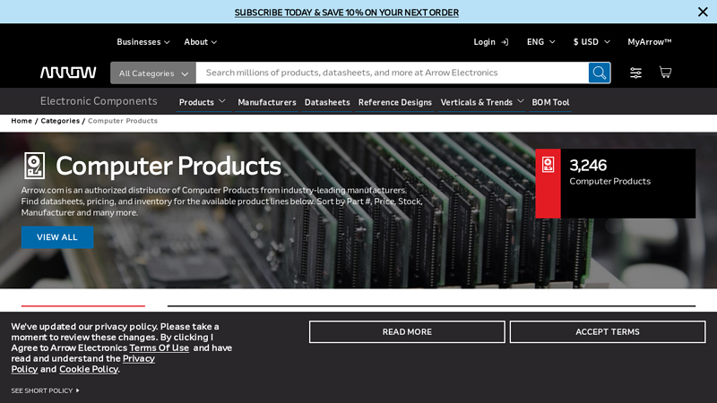The width and height of the screenshot is (717, 403).
Task: Close the subscribe promo banner
Action: tap(703, 12)
